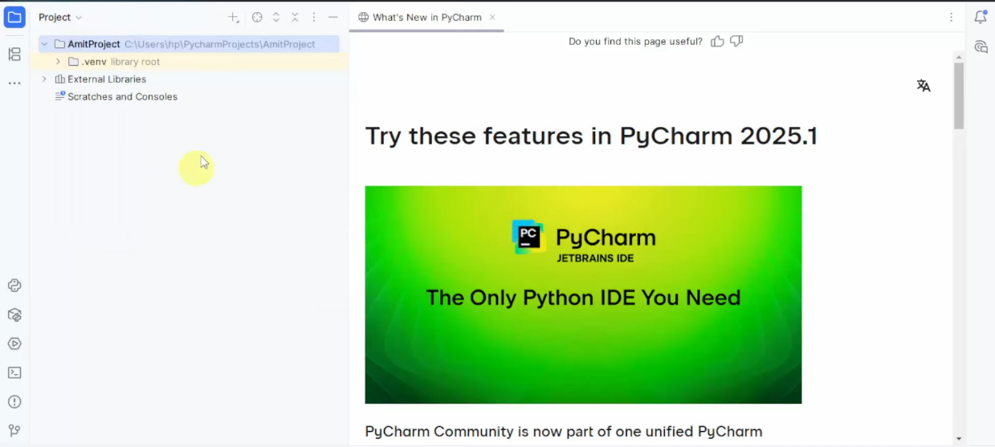The width and height of the screenshot is (995, 447).
Task: Expand the .venv folder arrow
Action: pyautogui.click(x=58, y=62)
